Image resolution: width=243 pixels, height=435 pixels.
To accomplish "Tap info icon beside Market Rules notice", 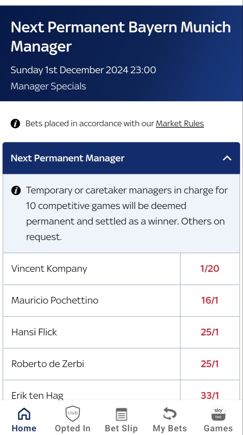I will point(16,124).
